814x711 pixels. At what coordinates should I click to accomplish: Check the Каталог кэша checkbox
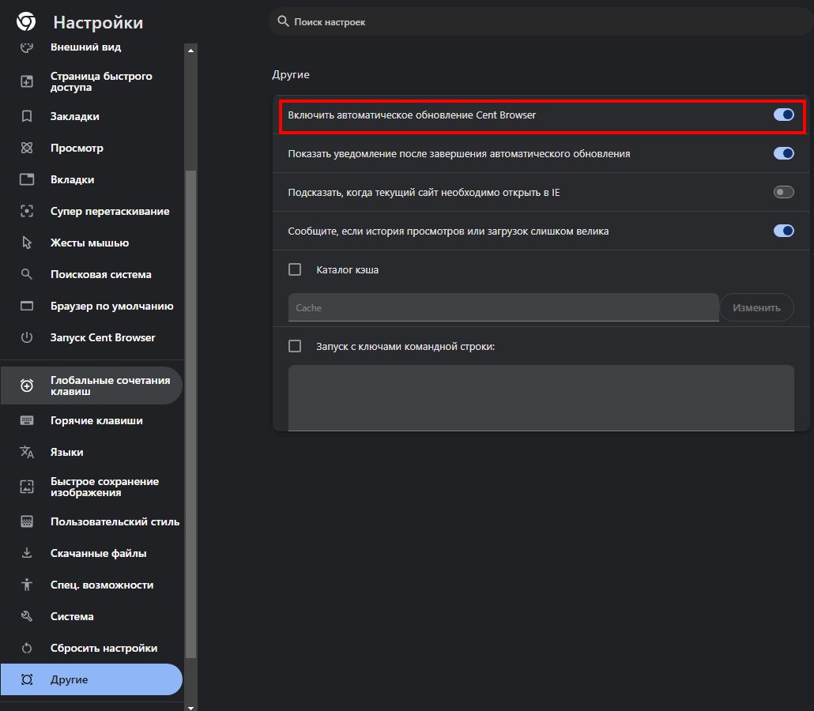[x=295, y=269]
